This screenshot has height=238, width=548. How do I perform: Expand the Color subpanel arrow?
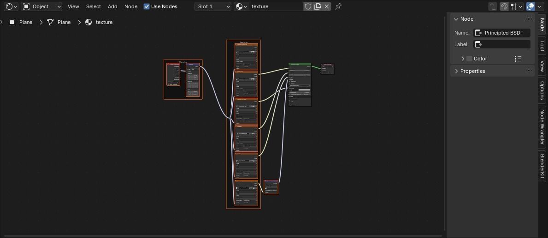click(463, 59)
